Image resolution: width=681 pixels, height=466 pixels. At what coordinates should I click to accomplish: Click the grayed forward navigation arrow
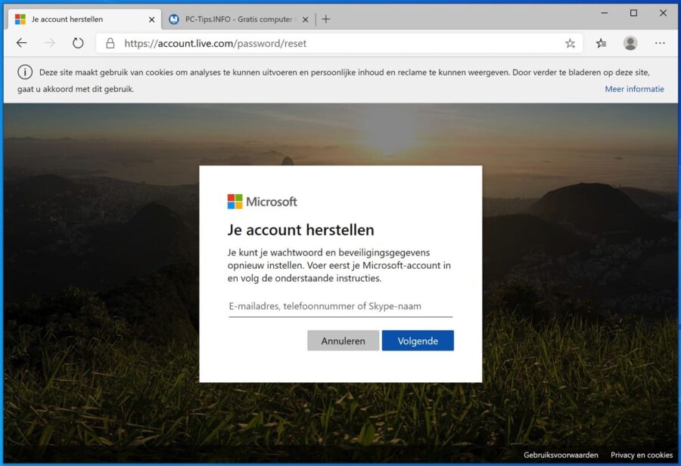click(49, 43)
